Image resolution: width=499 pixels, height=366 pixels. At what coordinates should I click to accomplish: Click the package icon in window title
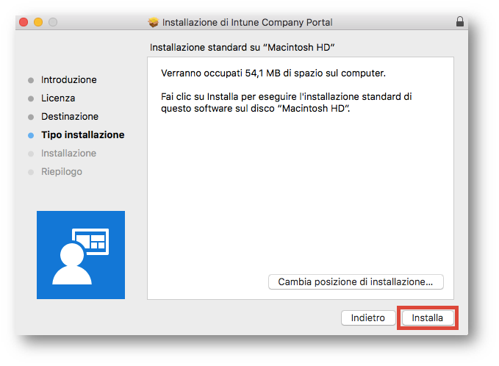click(154, 22)
